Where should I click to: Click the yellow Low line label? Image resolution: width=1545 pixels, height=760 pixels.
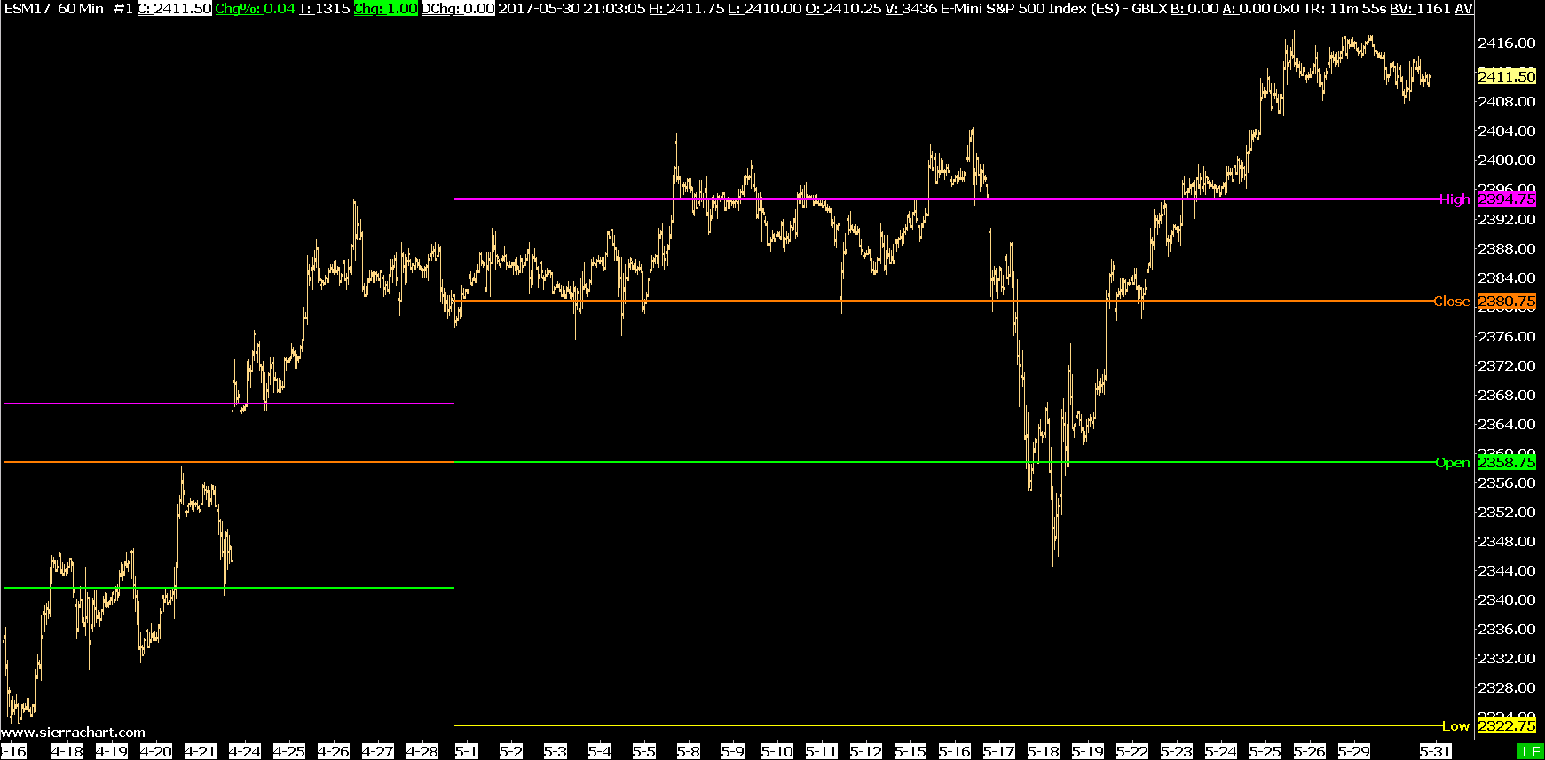point(1455,725)
